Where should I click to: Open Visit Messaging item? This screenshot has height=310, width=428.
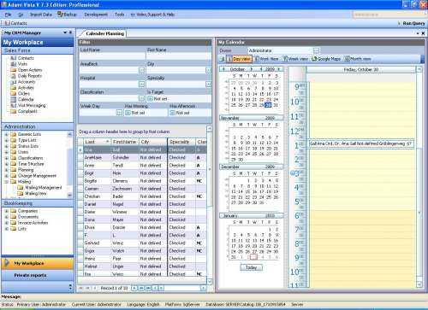coord(32,106)
